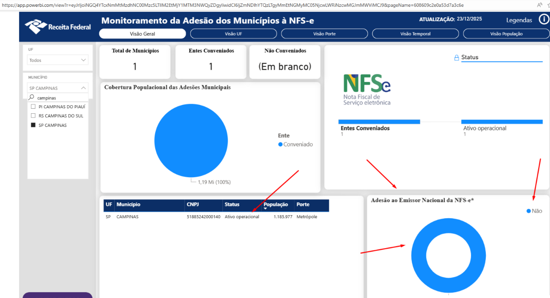550x298 pixels.
Task: Open the UF Todos dropdown
Action: point(58,60)
